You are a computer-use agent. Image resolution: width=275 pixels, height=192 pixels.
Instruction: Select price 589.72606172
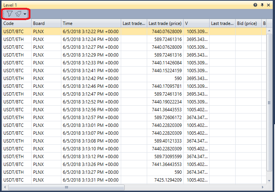168,118
